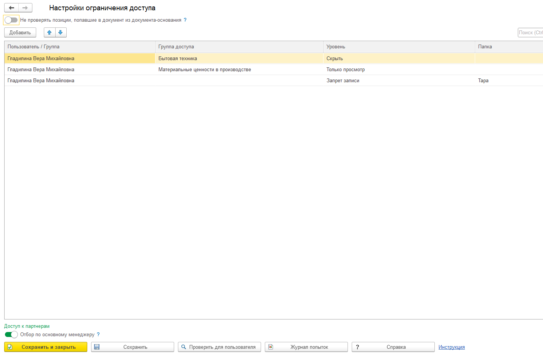This screenshot has width=543, height=356.
Task: Sort by 'Уровень' column header
Action: (x=399, y=47)
